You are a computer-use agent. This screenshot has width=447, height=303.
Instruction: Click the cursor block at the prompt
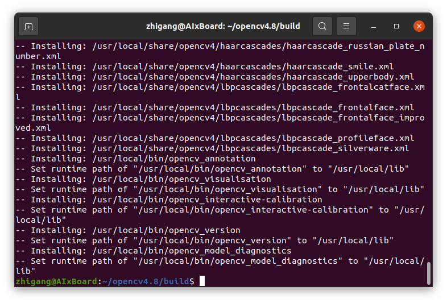point(202,281)
